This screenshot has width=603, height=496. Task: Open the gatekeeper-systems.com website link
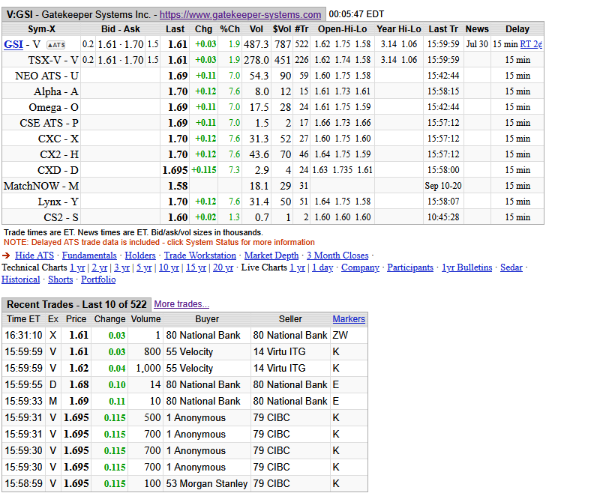pyautogui.click(x=240, y=14)
